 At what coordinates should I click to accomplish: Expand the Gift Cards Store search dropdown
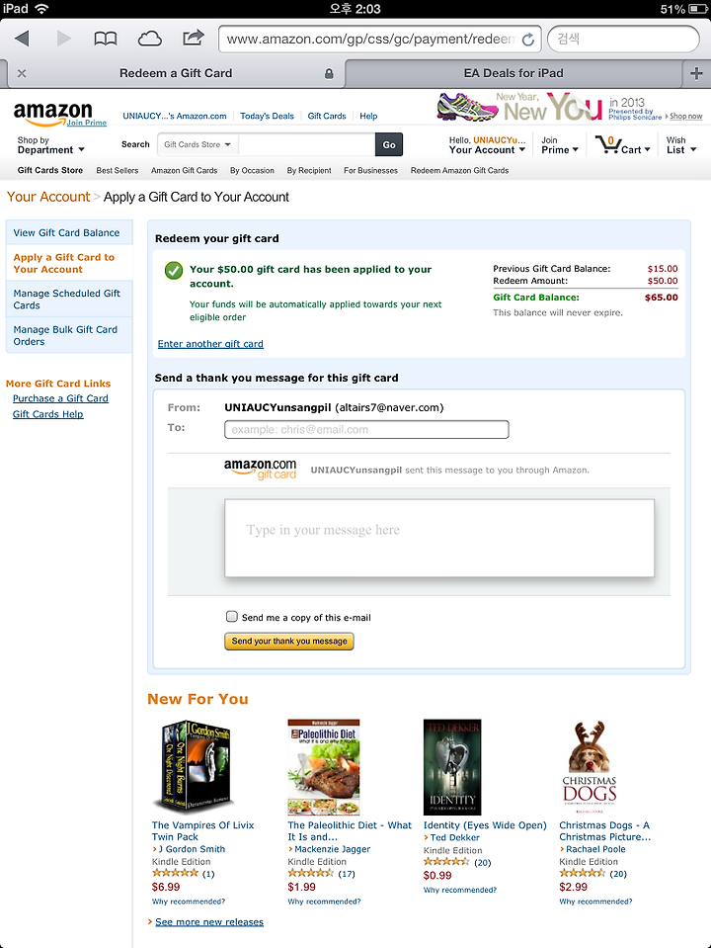(197, 145)
